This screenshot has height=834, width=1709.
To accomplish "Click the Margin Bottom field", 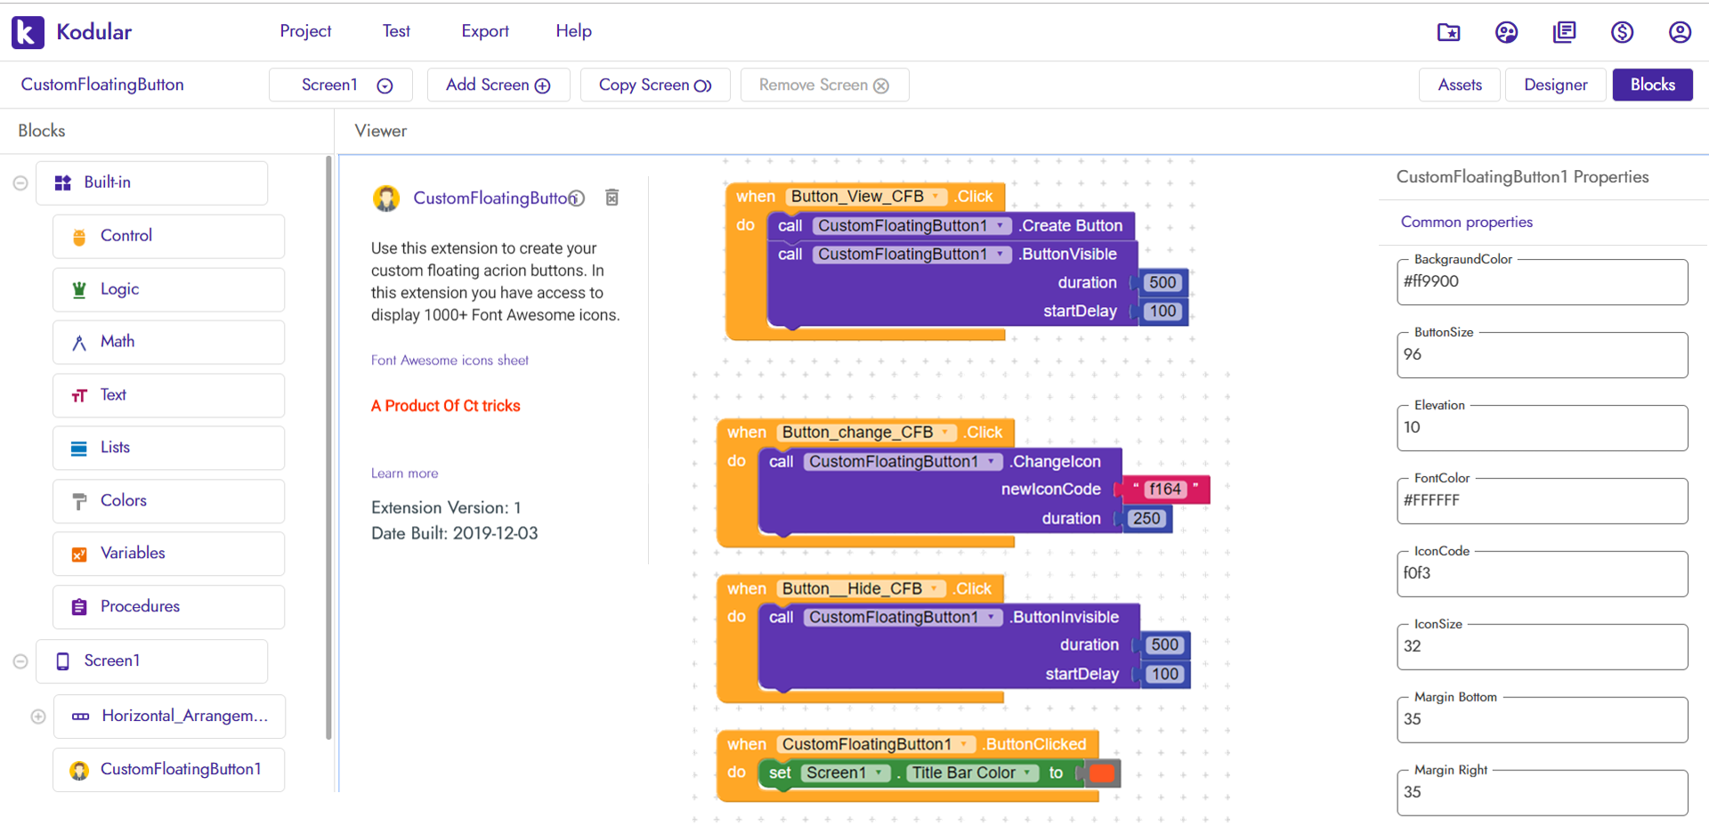I will pos(1542,720).
